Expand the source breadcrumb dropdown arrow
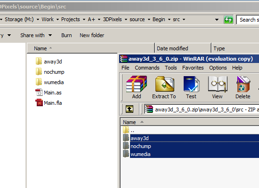The image size is (259, 188). coord(149,20)
